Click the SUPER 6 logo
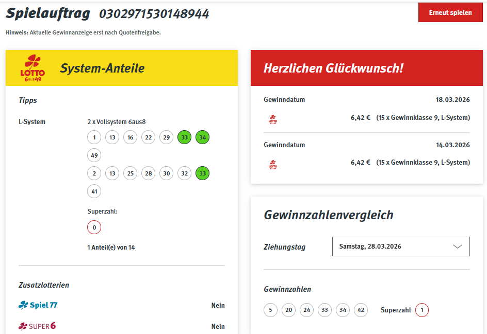The width and height of the screenshot is (487, 334). pos(37,326)
